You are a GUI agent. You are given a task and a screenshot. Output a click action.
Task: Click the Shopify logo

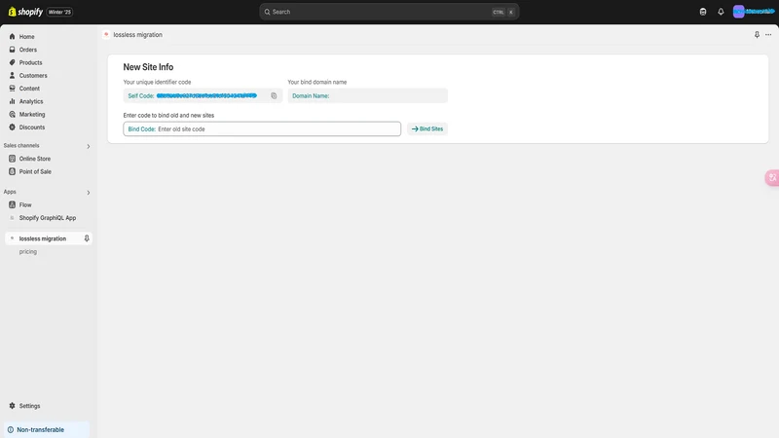[x=25, y=12]
